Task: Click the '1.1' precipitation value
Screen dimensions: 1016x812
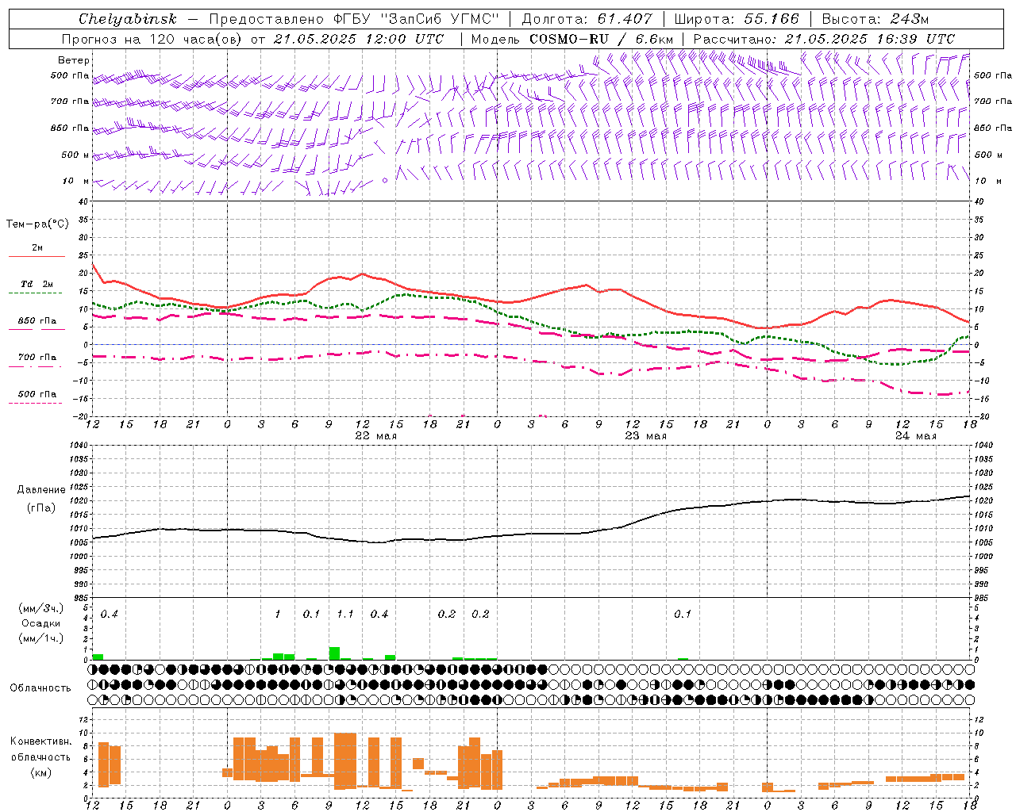Action: [x=345, y=615]
